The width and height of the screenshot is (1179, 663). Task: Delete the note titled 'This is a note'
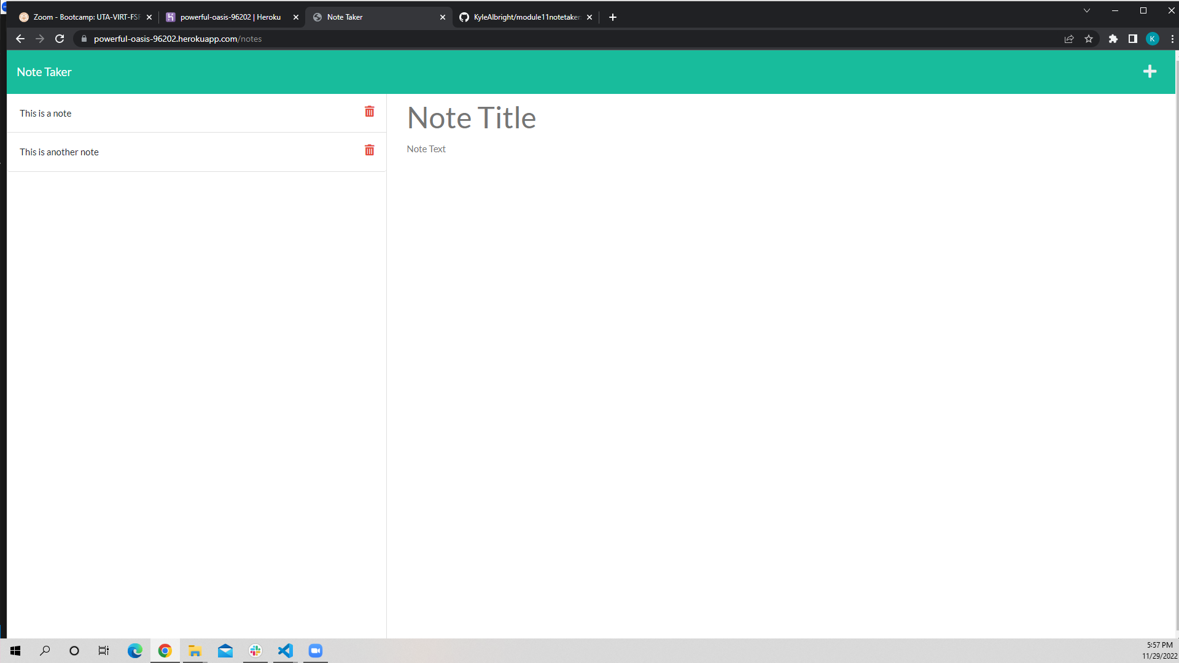click(x=370, y=112)
